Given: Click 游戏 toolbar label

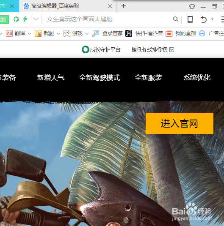Looking at the screenshot, I should point(77,33).
